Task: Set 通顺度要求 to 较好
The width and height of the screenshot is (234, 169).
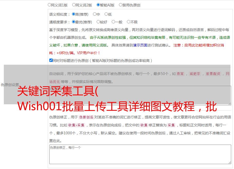Action: click(98, 22)
